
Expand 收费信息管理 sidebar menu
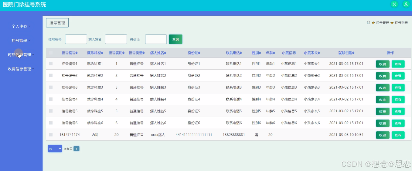click(21, 69)
